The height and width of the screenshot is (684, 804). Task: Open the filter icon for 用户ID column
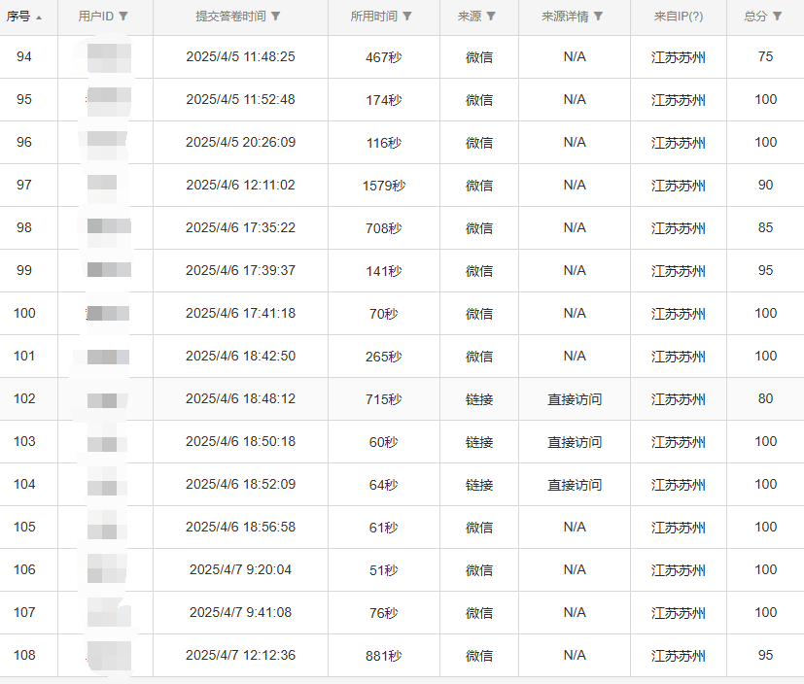pos(123,17)
